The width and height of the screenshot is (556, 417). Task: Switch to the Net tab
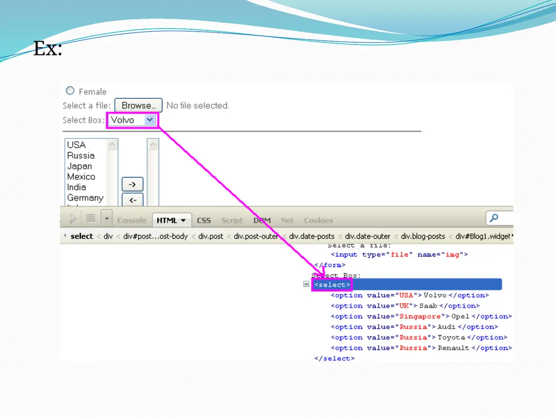(287, 220)
